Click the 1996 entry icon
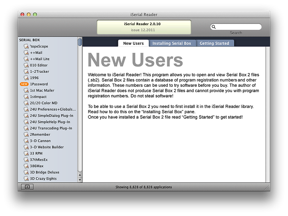The height and width of the screenshot is (216, 288). [26, 78]
